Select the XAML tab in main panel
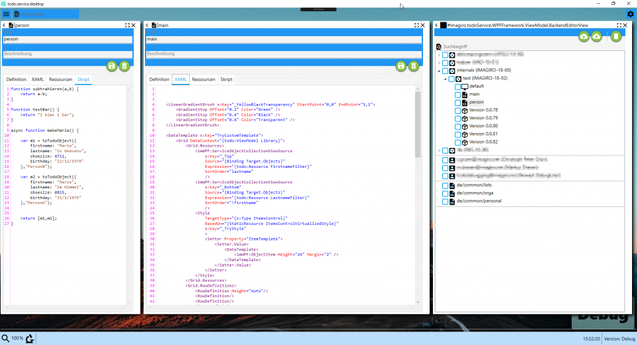This screenshot has height=345, width=637. click(180, 80)
